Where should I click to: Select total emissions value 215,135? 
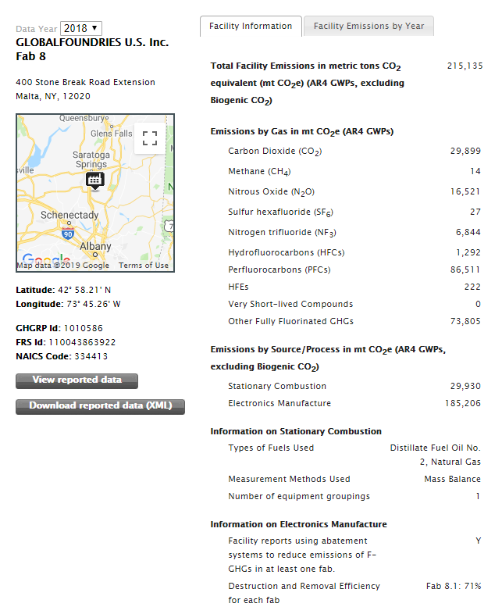pyautogui.click(x=465, y=66)
